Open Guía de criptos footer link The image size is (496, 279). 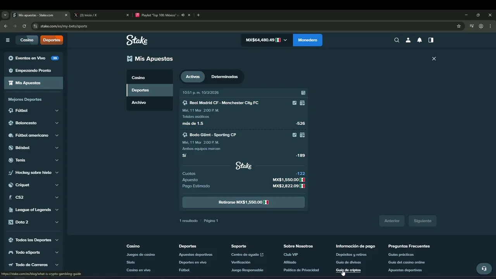pos(348,270)
